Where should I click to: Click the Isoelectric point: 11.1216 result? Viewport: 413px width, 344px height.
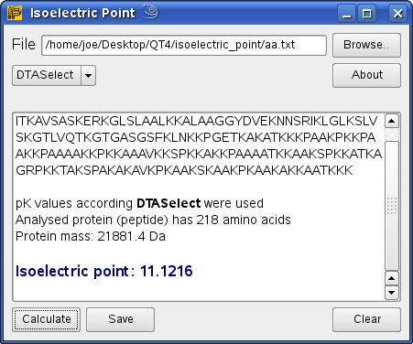click(104, 271)
